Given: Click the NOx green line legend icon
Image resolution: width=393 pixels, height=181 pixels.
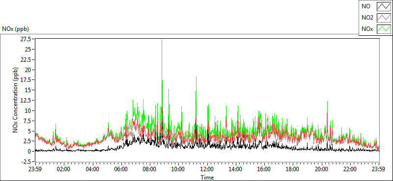Looking at the screenshot, I should pos(384,29).
